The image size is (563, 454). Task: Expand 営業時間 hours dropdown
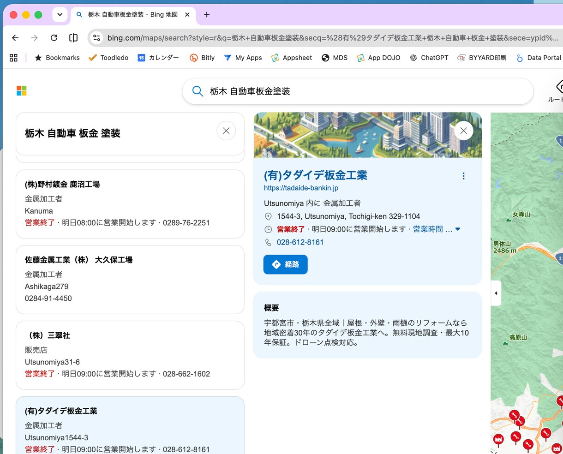point(458,229)
